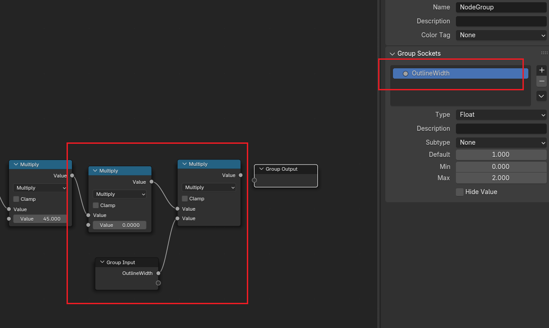Image resolution: width=549 pixels, height=328 pixels.
Task: Click the OutlineWidth output socket on Group Input
Action: 158,273
